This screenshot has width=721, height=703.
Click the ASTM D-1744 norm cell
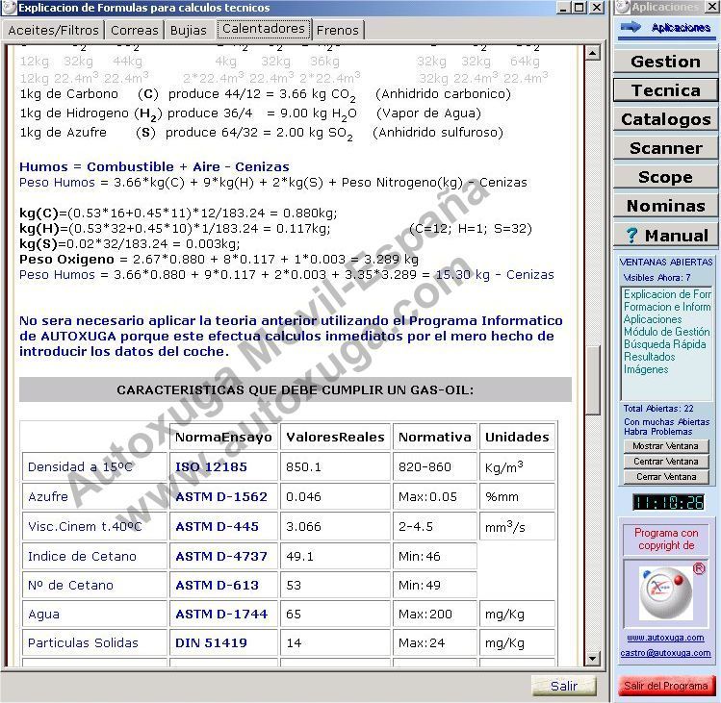(223, 615)
